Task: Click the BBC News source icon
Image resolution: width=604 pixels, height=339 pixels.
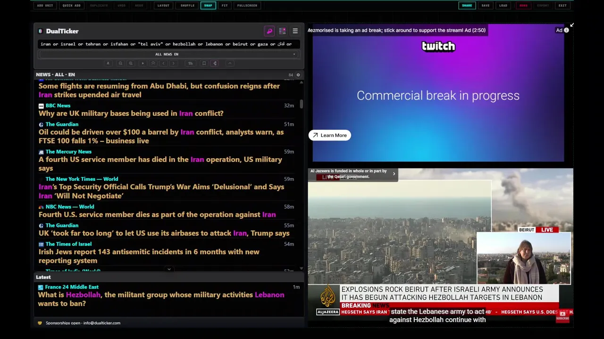Action: [41, 106]
